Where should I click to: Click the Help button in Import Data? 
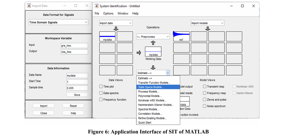coord(73,113)
